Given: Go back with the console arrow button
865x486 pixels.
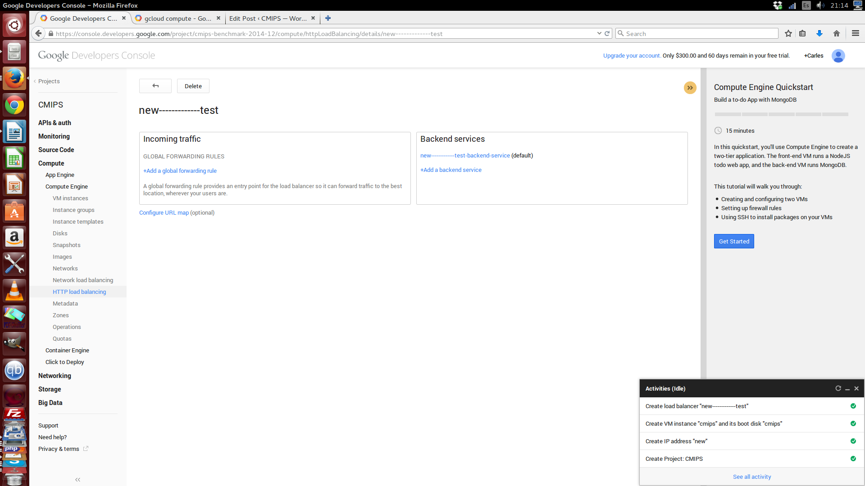Looking at the screenshot, I should point(155,86).
